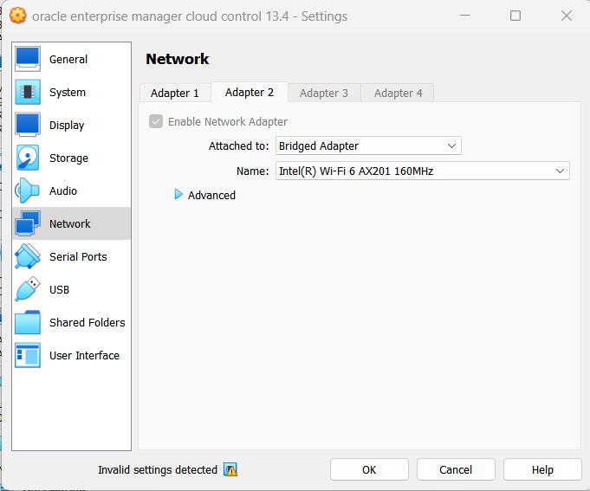
Task: Open the adapter Name dropdown
Action: click(x=423, y=171)
